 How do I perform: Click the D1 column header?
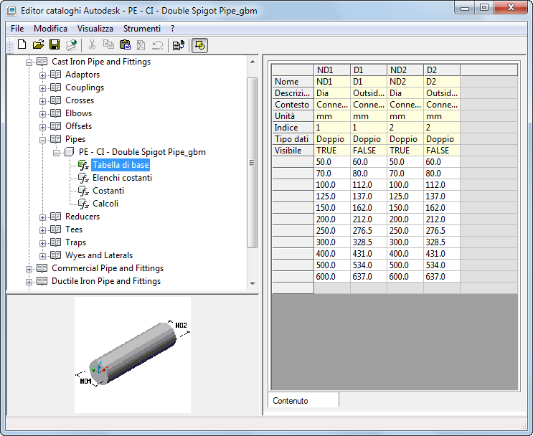369,70
